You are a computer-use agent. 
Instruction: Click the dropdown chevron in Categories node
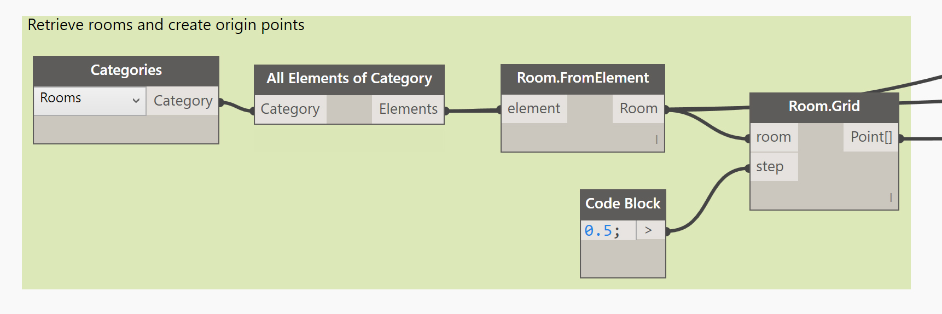click(x=136, y=101)
